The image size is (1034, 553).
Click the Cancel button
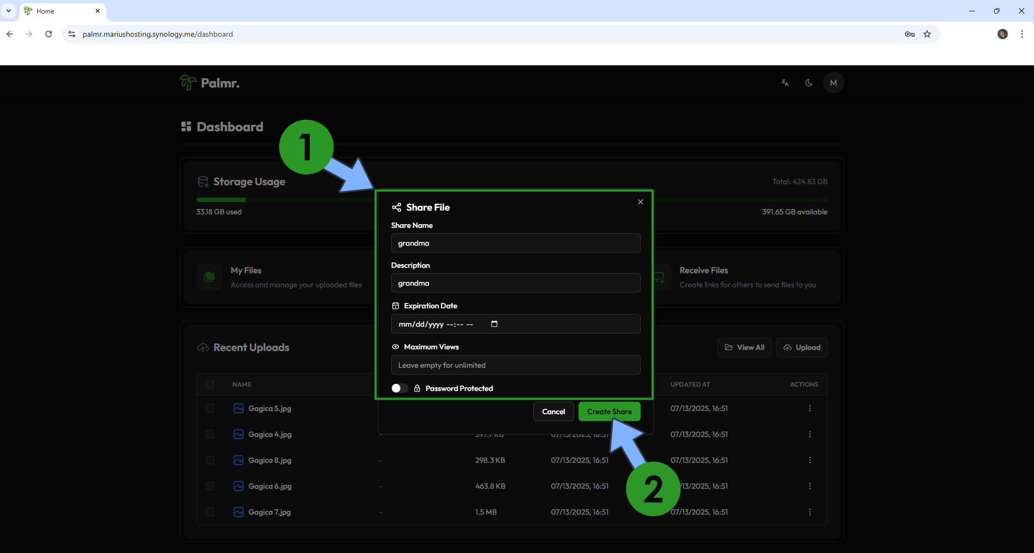pos(553,412)
